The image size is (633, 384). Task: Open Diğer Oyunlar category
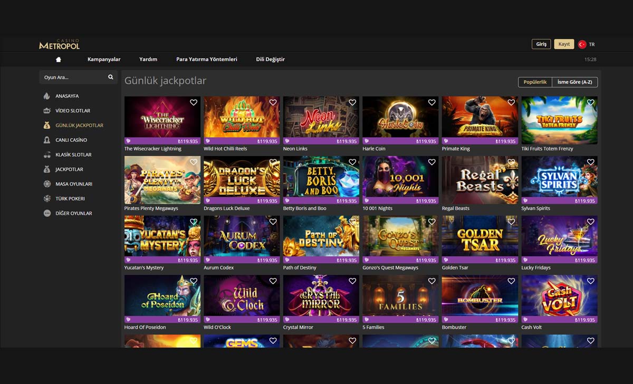[74, 213]
